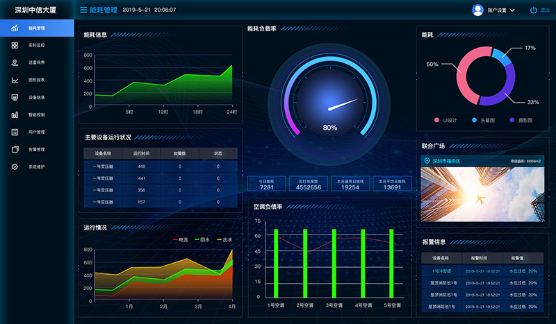The image size is (556, 324).
Task: Click the 2019-5-21 20:08:07 timestamp
Action: (149, 10)
